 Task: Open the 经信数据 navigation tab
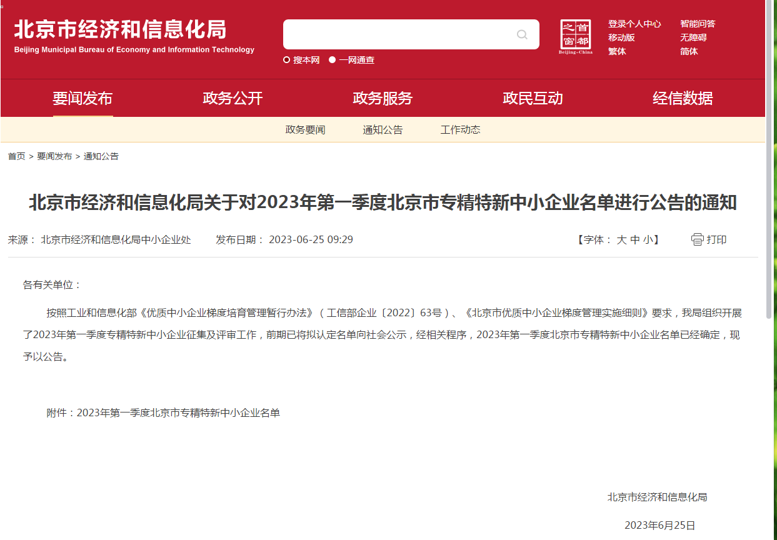pos(683,98)
